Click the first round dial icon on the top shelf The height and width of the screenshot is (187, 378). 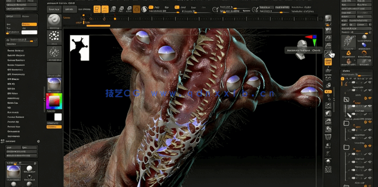(215, 9)
